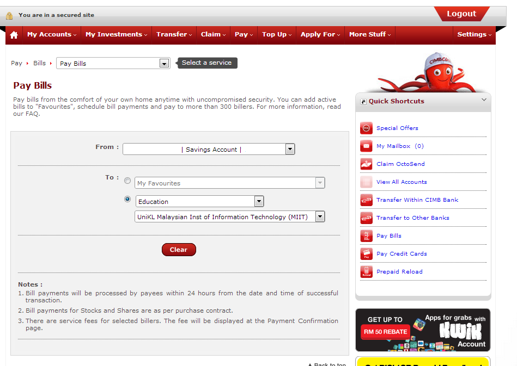Collapse the Quick Shortcuts panel chevron
The height and width of the screenshot is (366, 517).
[484, 100]
